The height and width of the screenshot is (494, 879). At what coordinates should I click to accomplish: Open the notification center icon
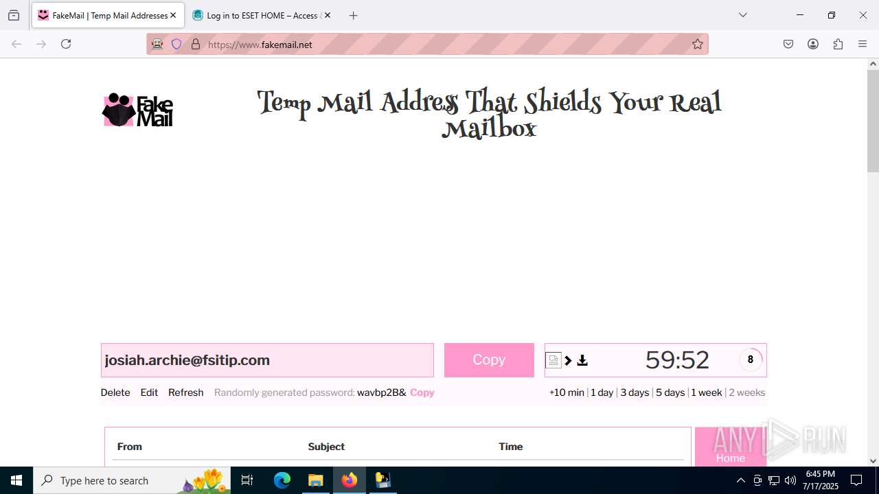pyautogui.click(x=856, y=480)
